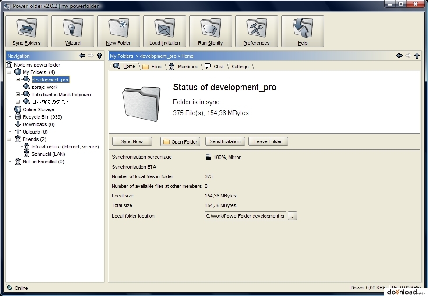Open Downloads (0) in navigation
Image resolution: width=428 pixels, height=296 pixels.
coord(39,124)
